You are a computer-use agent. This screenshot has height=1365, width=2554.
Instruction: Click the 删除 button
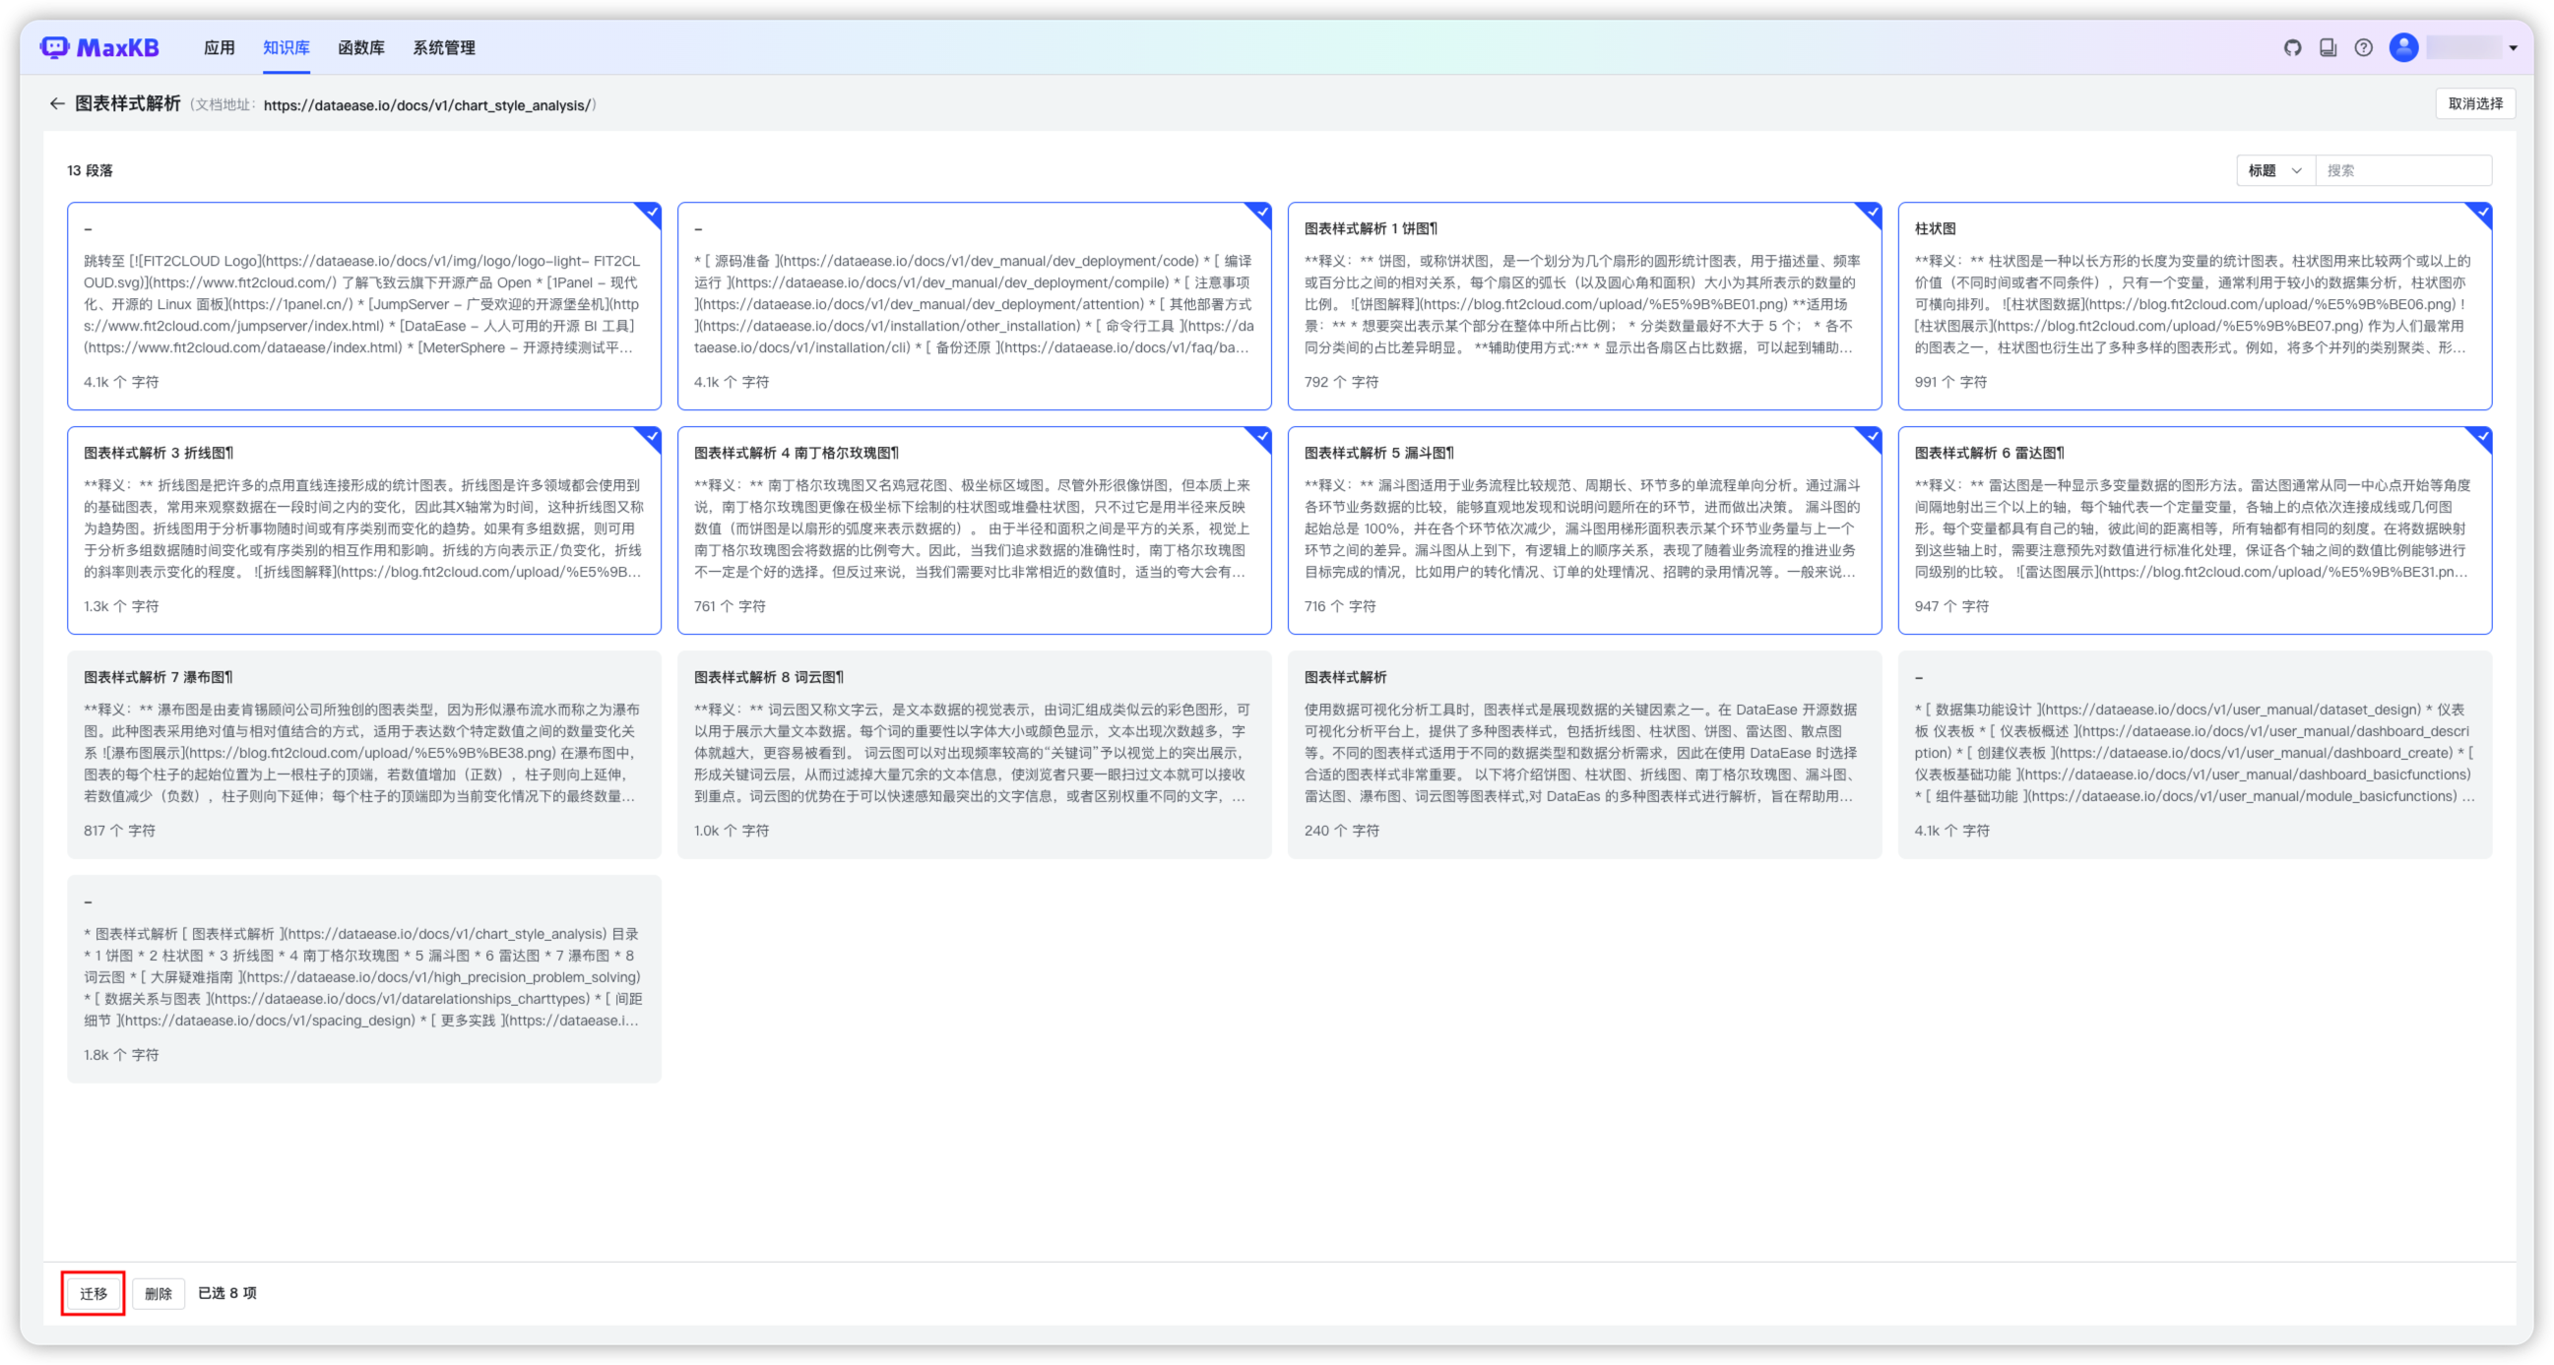click(x=158, y=1293)
